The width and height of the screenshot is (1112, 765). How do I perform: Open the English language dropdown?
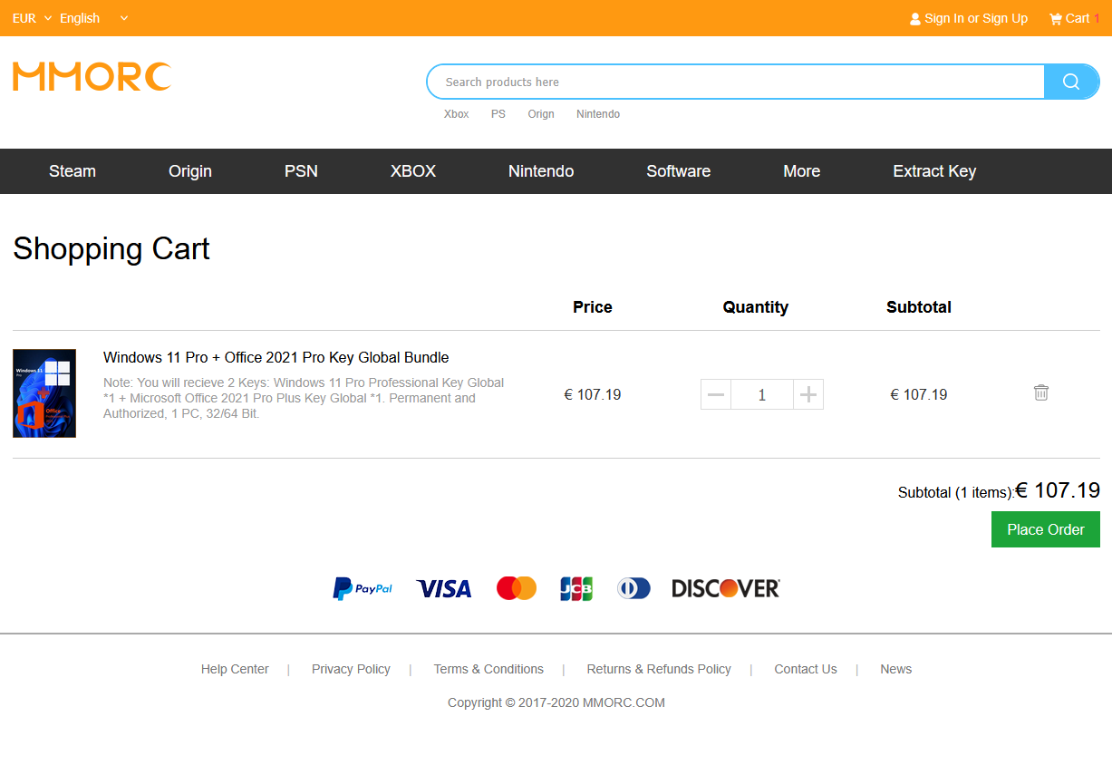(x=93, y=18)
